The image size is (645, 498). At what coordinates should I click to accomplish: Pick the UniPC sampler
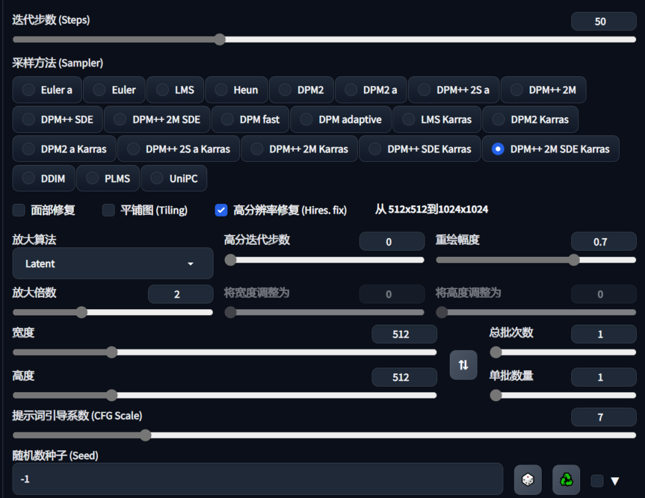(174, 179)
